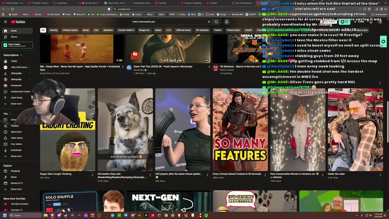Image resolution: width=389 pixels, height=219 pixels.
Task: Clear the search box text with X
Action: [x=209, y=22]
